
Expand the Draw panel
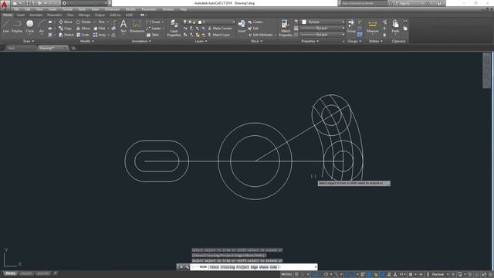(29, 41)
